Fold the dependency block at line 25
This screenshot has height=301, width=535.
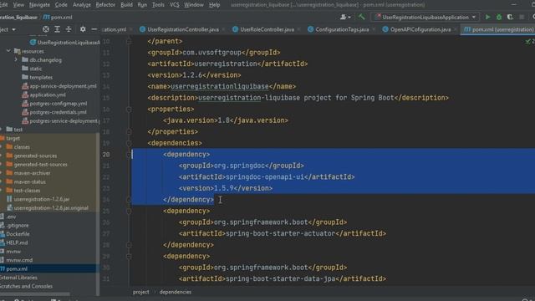coord(129,211)
